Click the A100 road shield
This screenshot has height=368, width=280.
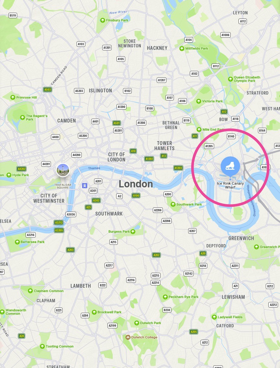[136, 195]
